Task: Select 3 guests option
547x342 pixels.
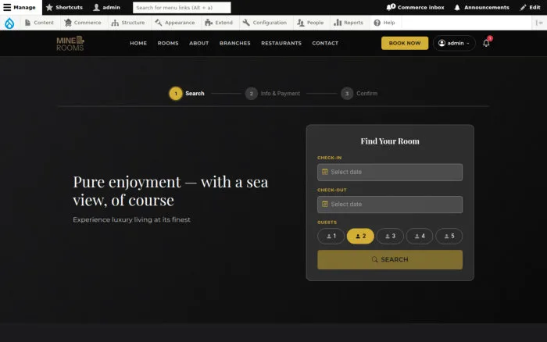Action: (390, 237)
